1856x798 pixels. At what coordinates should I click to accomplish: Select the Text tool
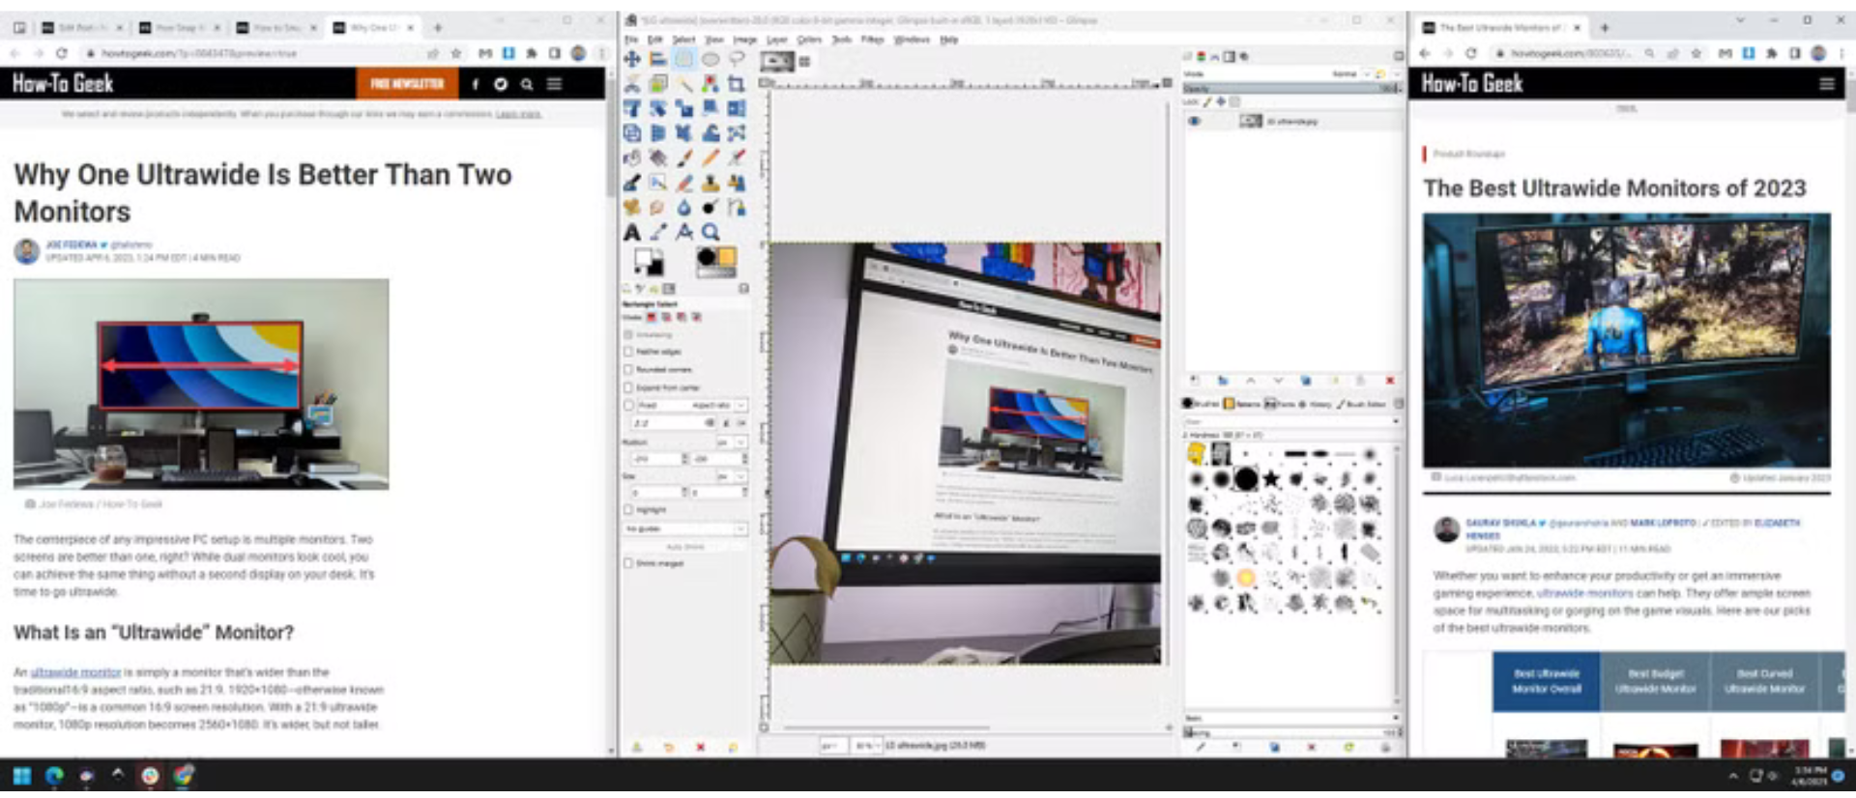click(631, 232)
